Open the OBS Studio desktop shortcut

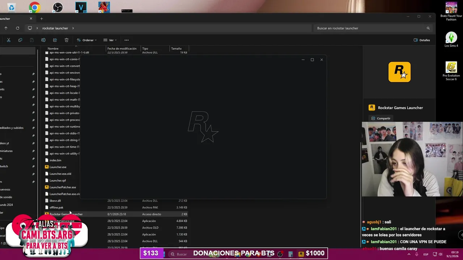point(58,7)
